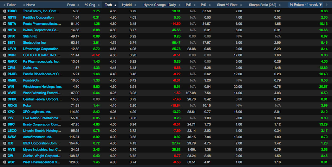Open TransEnterix, Inc. company name link
Screen dimensions: 332x167
pyautogui.click(x=41, y=11)
